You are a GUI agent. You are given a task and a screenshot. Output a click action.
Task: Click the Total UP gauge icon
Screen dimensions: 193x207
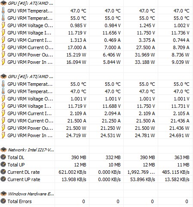point(3,165)
